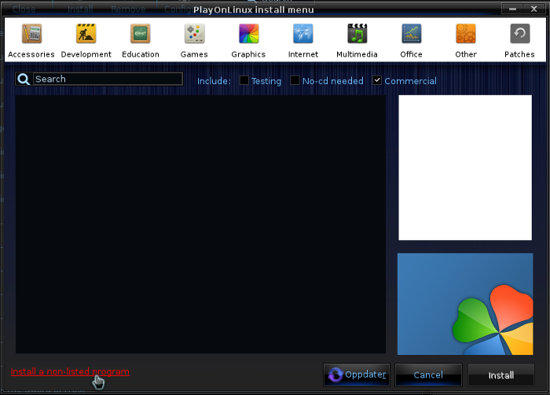550x395 pixels.
Task: Enable the Testing checkbox
Action: [x=244, y=80]
